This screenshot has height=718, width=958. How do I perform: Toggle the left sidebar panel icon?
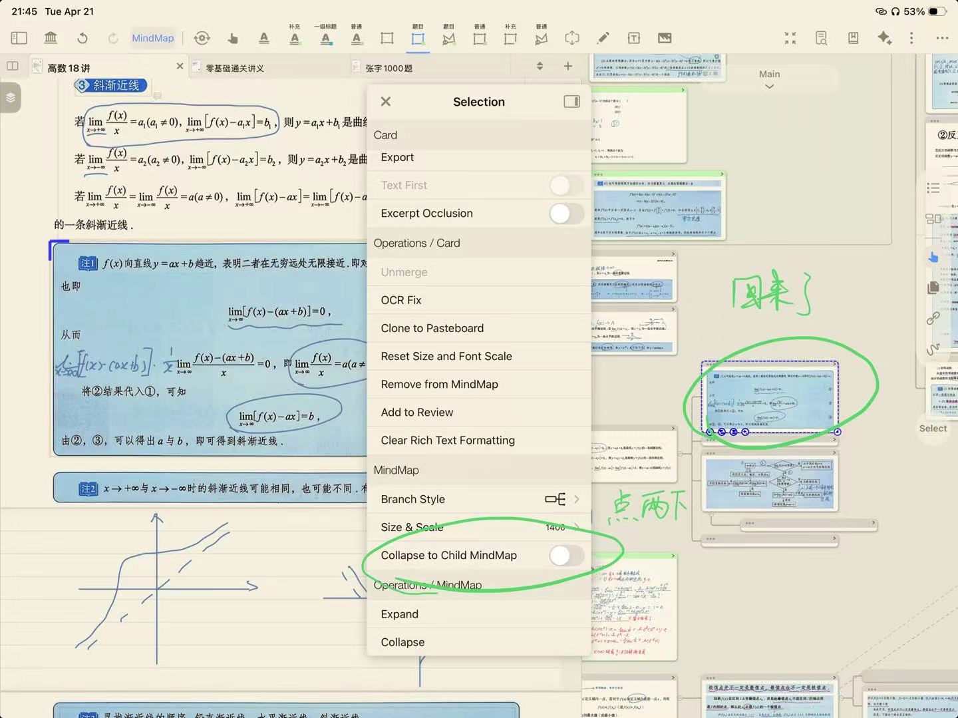(x=19, y=38)
